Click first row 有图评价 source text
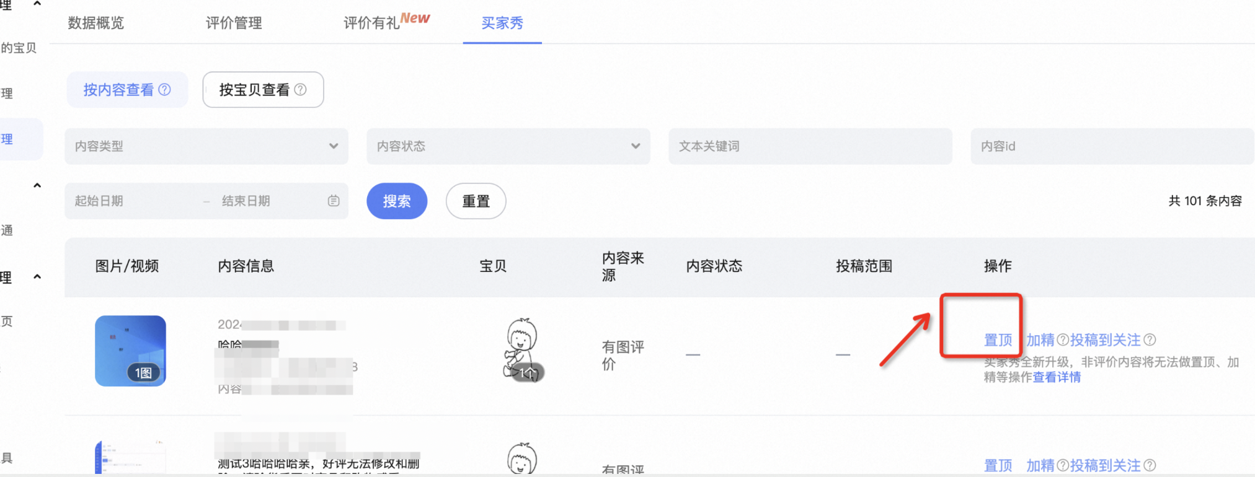The height and width of the screenshot is (477, 1255). [x=623, y=355]
